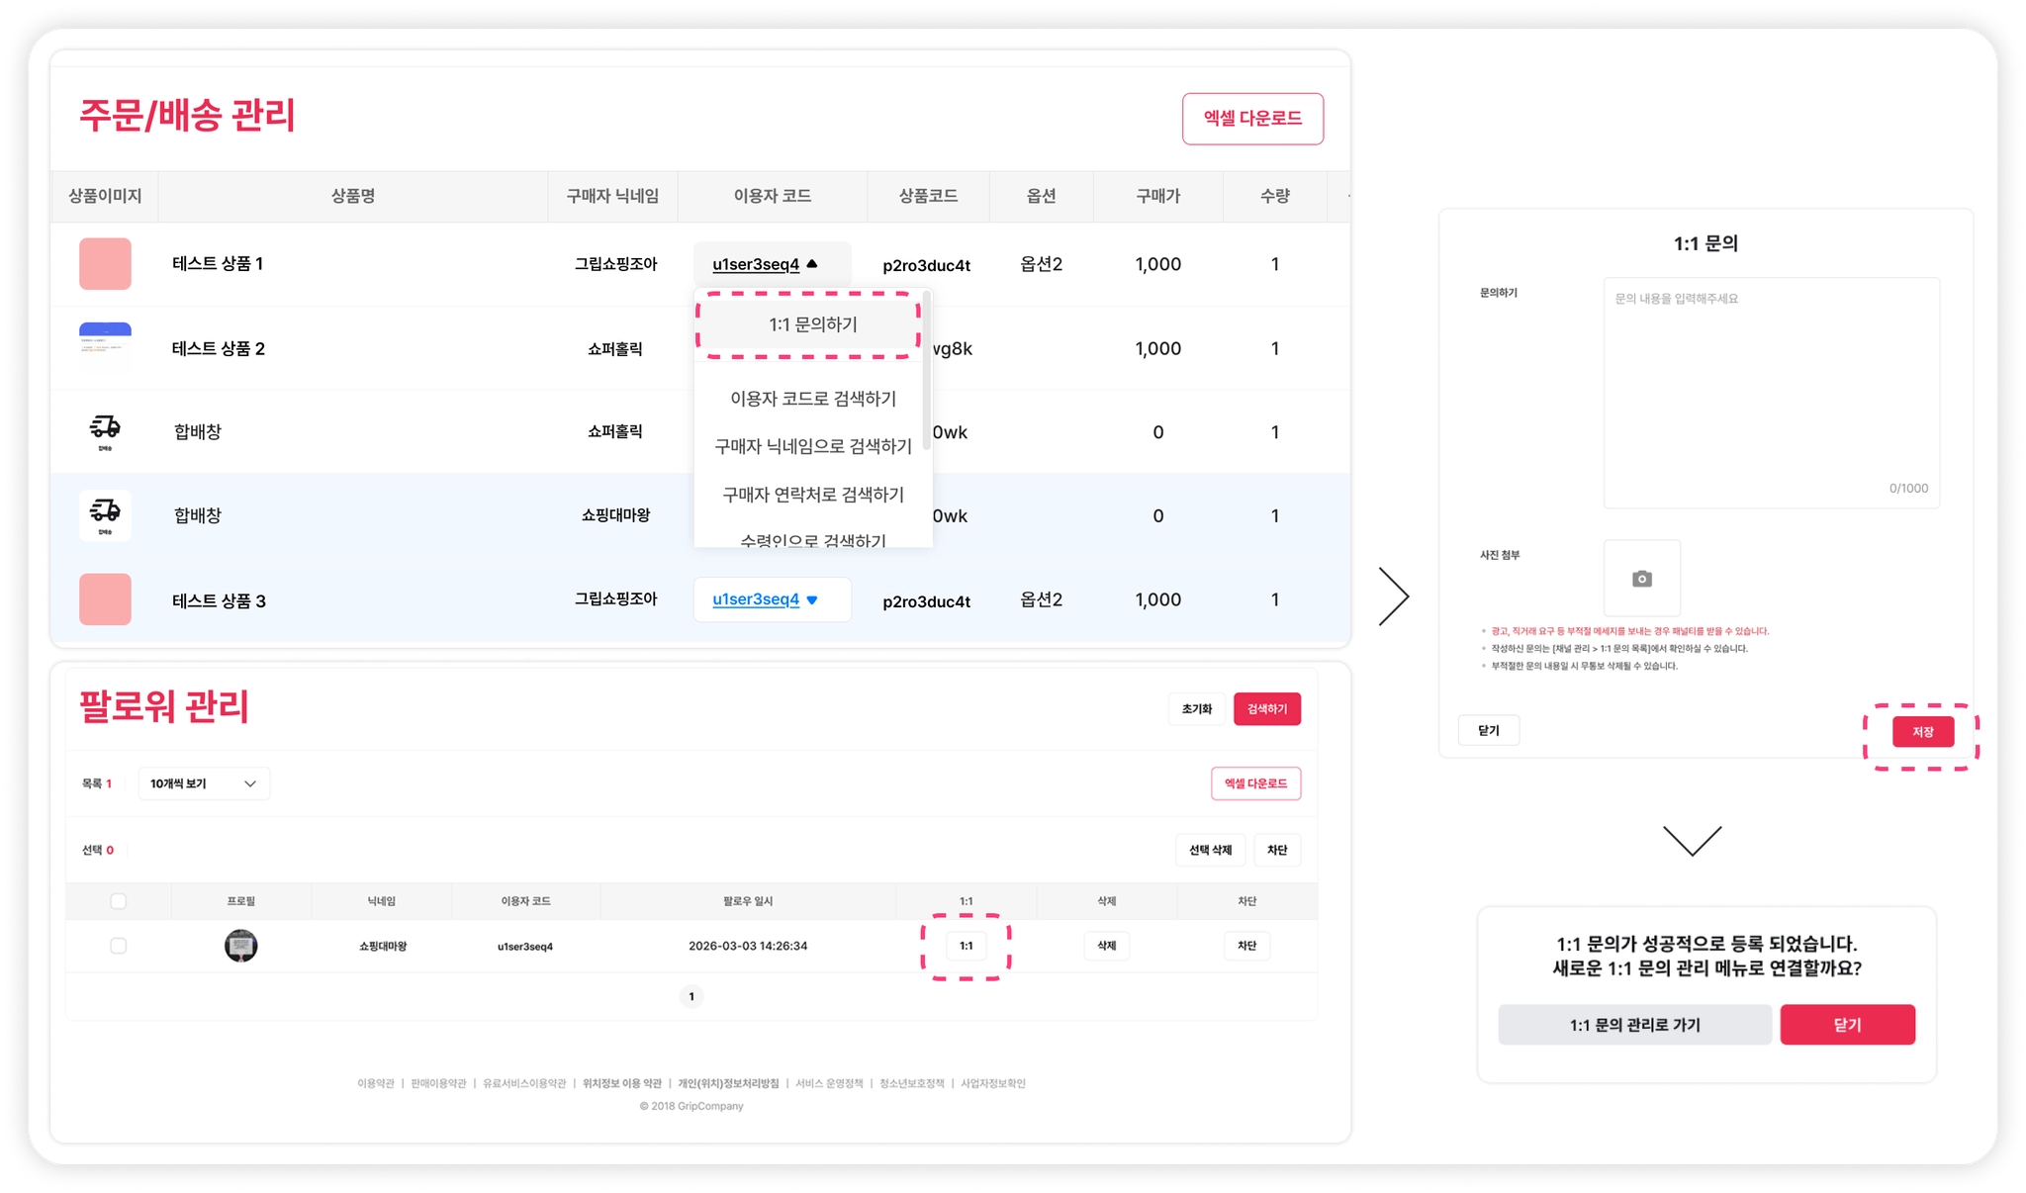This screenshot has height=1193, width=2026.
Task: Select 구매자 닉네임으로 검색하기 menu entry
Action: pos(812,446)
